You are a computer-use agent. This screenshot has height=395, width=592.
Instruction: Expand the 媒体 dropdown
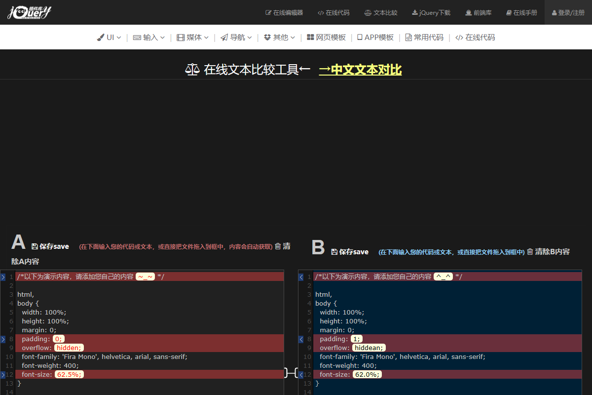pyautogui.click(x=192, y=37)
